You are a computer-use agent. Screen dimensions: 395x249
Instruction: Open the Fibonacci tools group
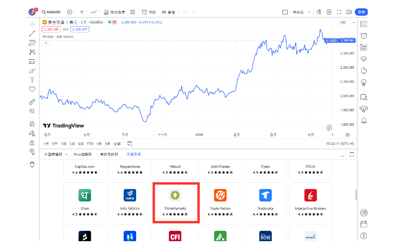click(32, 43)
